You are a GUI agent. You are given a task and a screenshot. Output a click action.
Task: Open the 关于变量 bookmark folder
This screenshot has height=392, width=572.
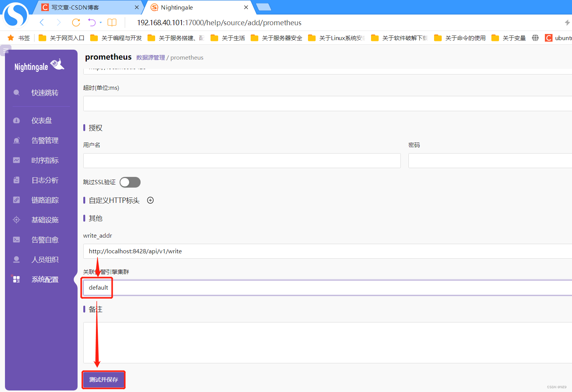pos(509,38)
